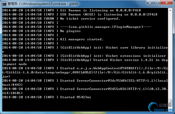Maximize the cmd.exe console window
Image resolution: width=175 pixels, height=114 pixels.
click(x=157, y=3)
